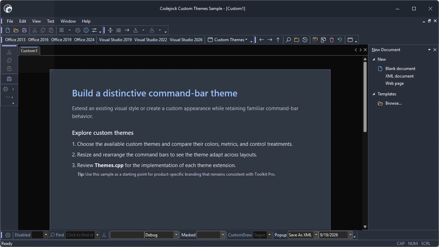Click the History clock icon
The image size is (439, 247).
(x=305, y=40)
